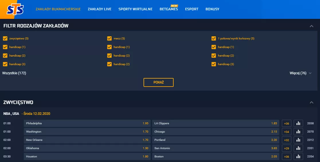Expand Więcej (76) filter options

click(x=301, y=73)
